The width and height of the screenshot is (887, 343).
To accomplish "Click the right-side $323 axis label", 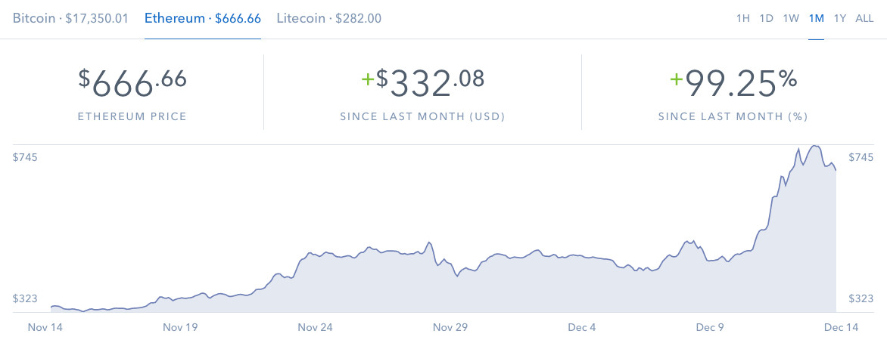I will tap(861, 299).
